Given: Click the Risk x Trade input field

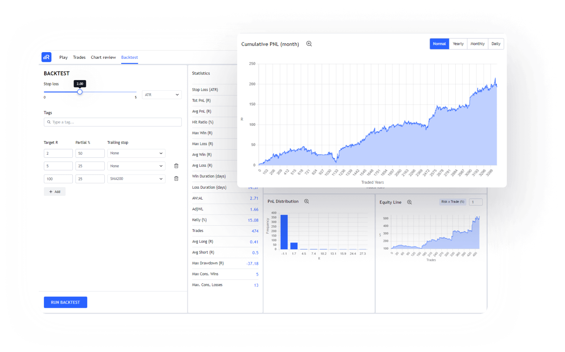Looking at the screenshot, I should (476, 202).
